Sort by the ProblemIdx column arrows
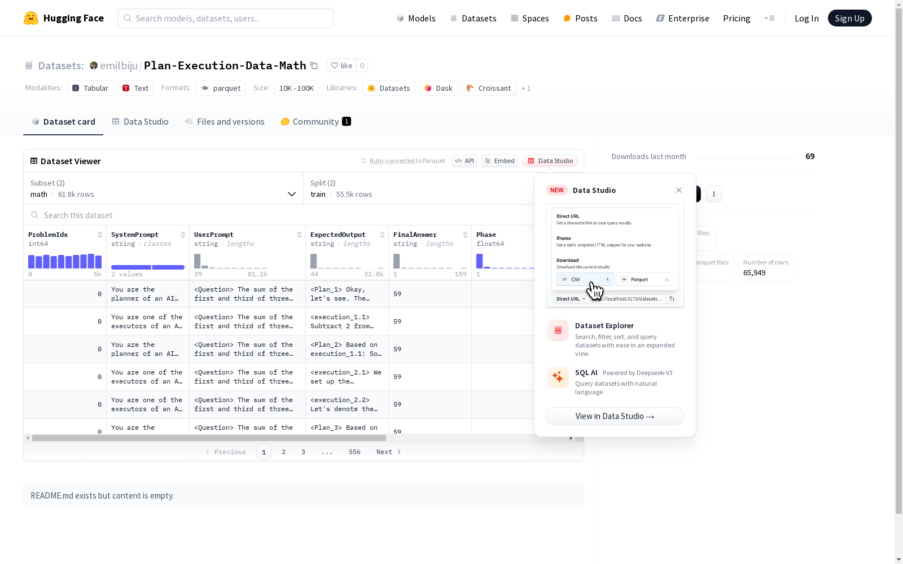Screen dimensions: 903x564 pyautogui.click(x=100, y=235)
